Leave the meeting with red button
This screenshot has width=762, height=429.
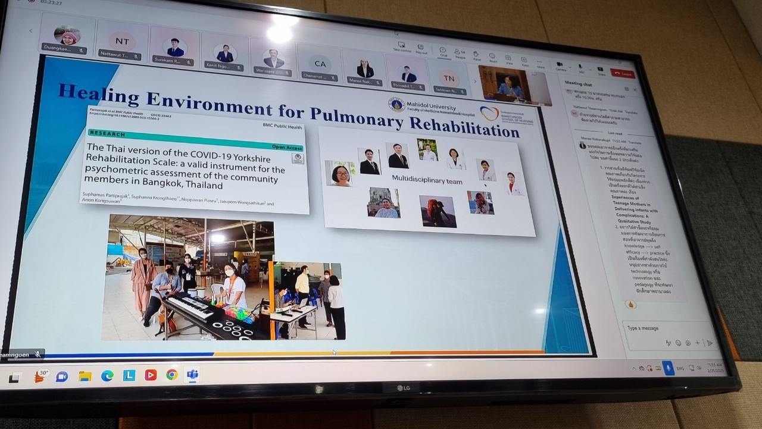pyautogui.click(x=622, y=73)
